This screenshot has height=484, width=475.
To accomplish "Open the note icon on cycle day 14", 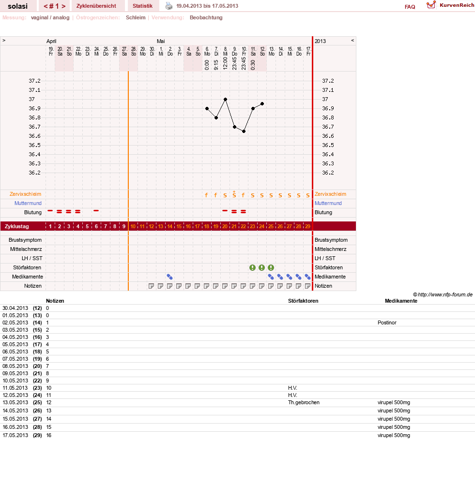I will tap(169, 286).
